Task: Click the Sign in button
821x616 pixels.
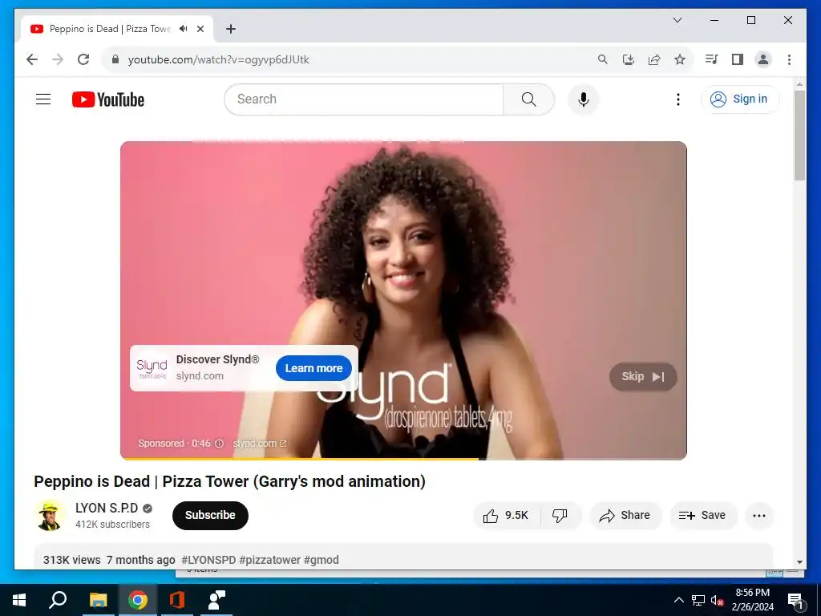Action: (x=739, y=99)
